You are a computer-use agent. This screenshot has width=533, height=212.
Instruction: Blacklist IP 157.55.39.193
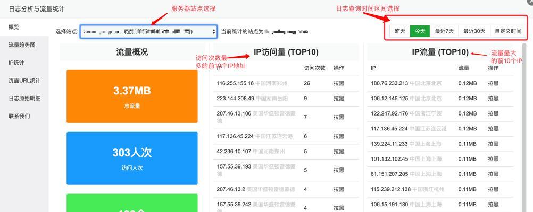339,170
